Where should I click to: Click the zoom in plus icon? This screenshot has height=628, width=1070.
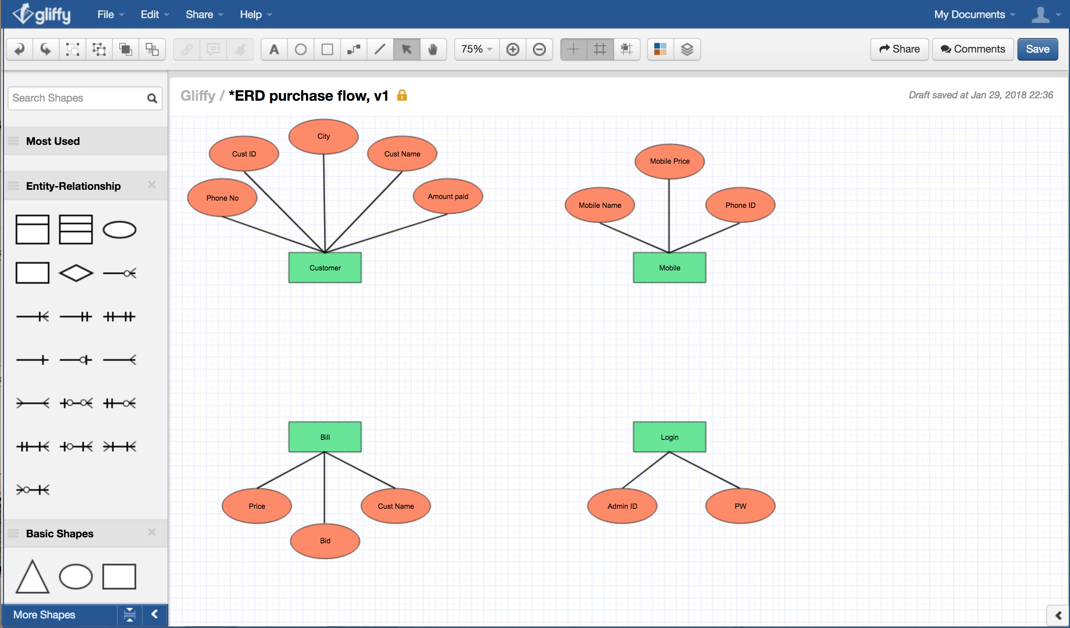click(514, 49)
